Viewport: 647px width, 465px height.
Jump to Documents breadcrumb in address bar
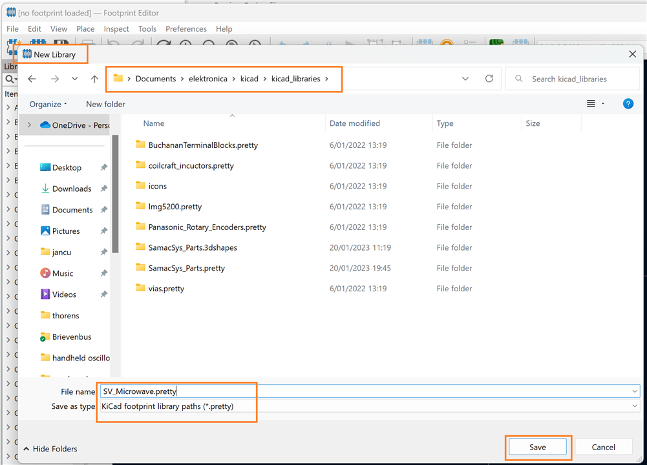point(156,79)
